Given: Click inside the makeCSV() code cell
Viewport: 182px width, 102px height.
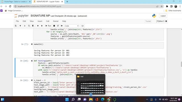Looking at the screenshot, I should (98, 45).
